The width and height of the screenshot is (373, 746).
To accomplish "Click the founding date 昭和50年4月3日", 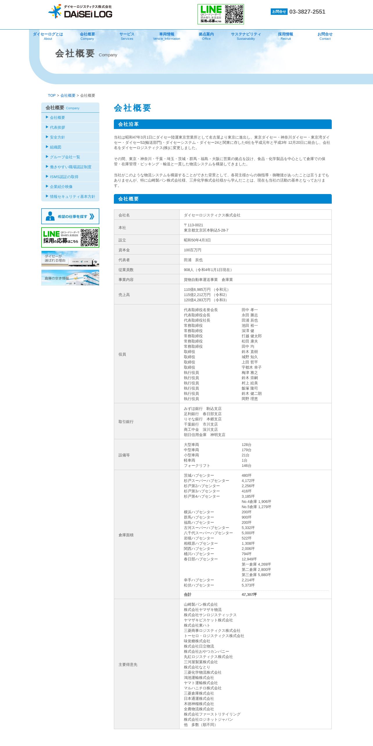I will pos(197,240).
